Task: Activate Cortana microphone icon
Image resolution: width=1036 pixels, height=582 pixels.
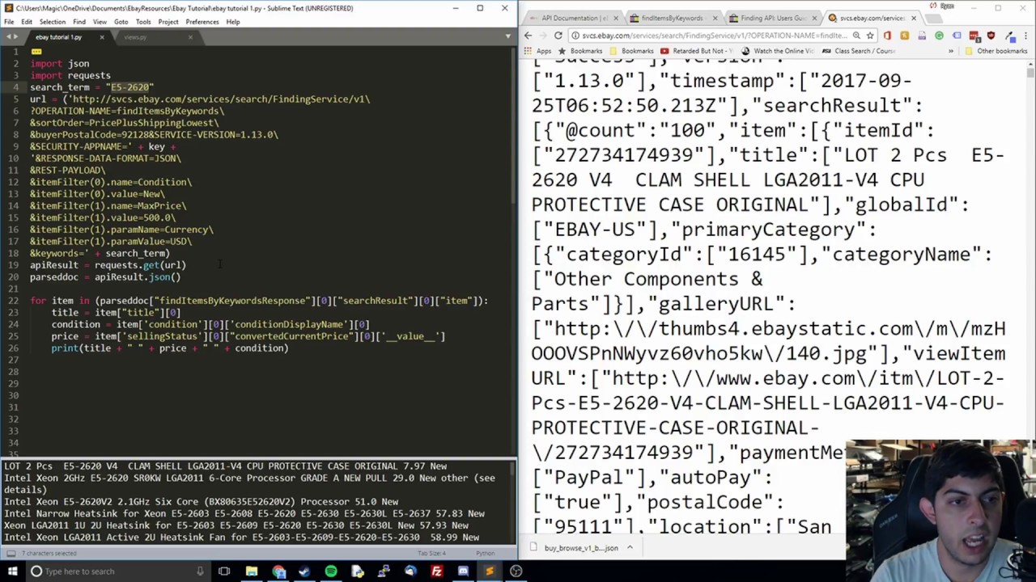Action: pyautogui.click(x=200, y=571)
